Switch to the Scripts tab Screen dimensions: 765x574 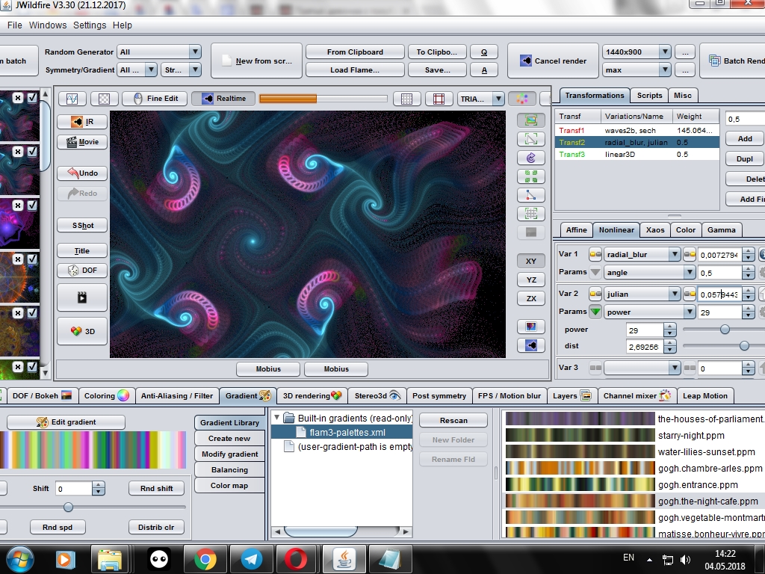tap(649, 95)
